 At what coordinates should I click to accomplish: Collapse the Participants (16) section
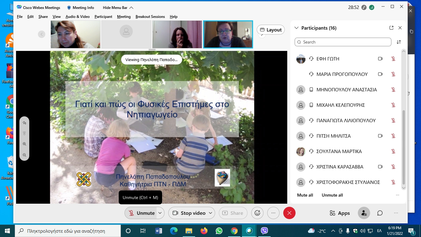click(296, 28)
